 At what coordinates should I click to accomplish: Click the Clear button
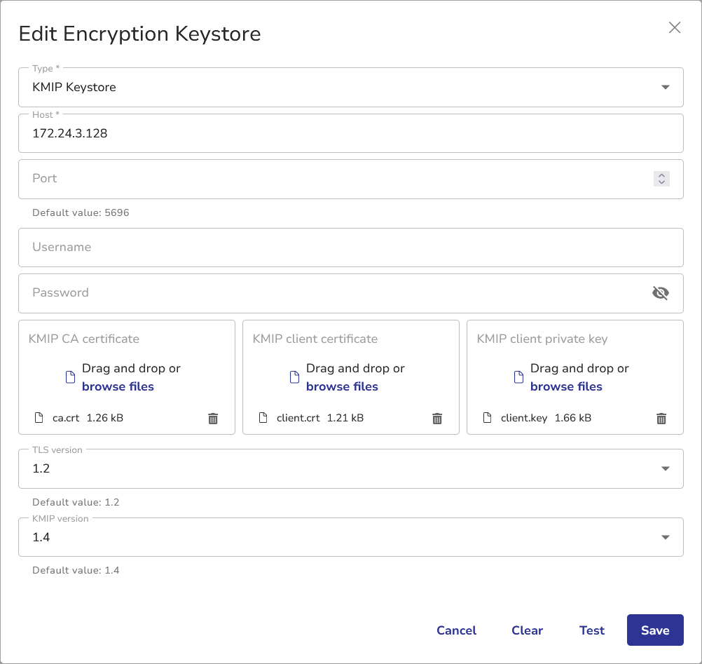click(x=527, y=630)
